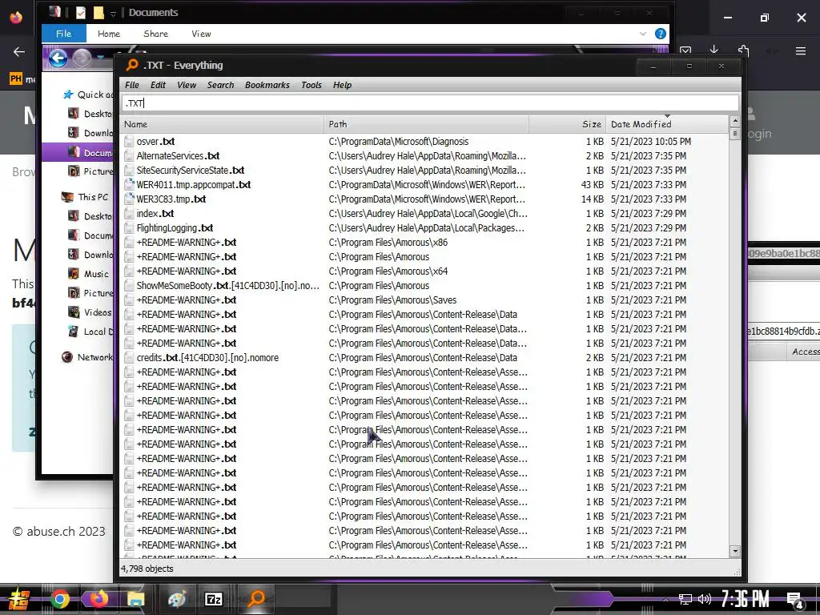The height and width of the screenshot is (615, 820).
Task: Select FlightingLogging.txt file icon
Action: (x=129, y=228)
